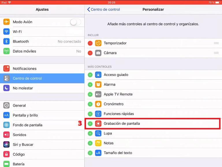This screenshot has width=222, height=167.
Task: Tap the Notificaciones red icon
Action: pos(6,68)
